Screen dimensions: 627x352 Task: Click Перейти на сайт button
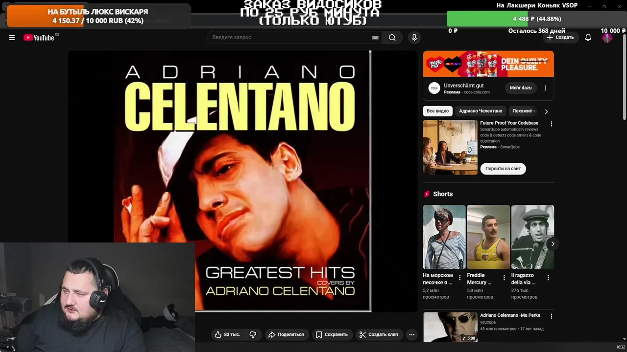coord(503,169)
